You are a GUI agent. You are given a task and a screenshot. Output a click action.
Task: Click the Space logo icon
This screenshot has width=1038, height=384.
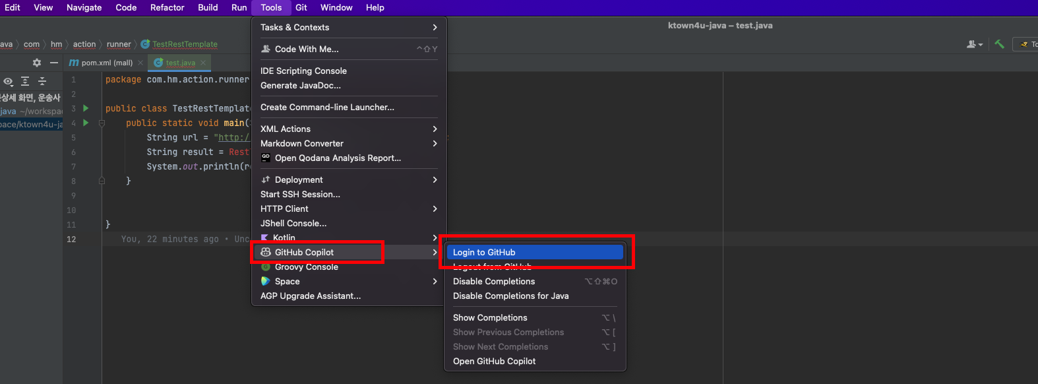(266, 281)
